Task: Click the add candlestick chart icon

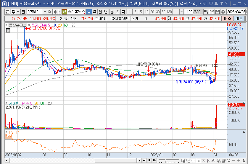Action: [206, 12]
